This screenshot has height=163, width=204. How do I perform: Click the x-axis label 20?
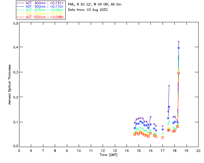pyautogui.click(x=198, y=151)
